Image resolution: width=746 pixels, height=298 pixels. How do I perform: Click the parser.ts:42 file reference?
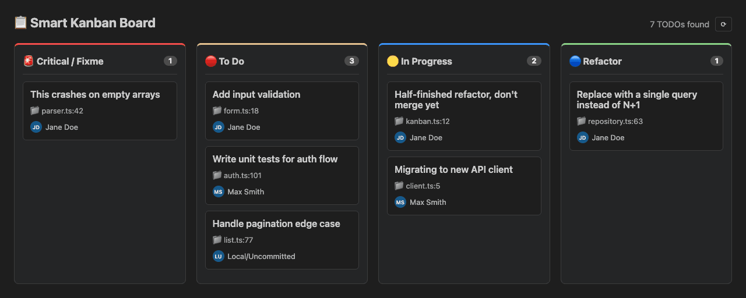pyautogui.click(x=62, y=111)
